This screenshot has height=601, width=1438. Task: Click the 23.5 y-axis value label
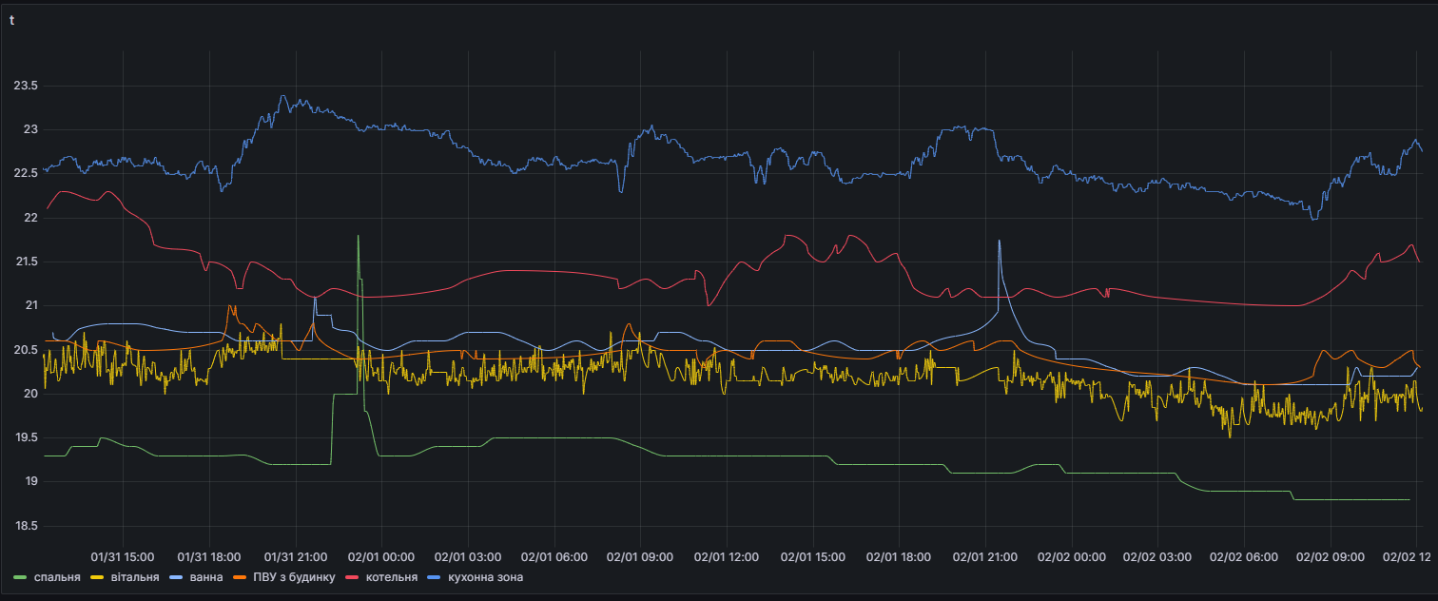pos(26,86)
